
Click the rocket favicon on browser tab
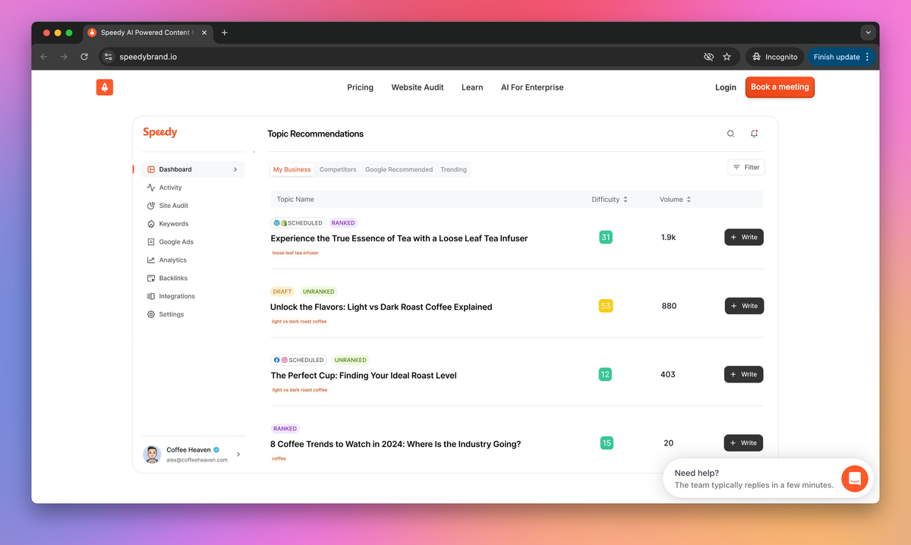pyautogui.click(x=92, y=33)
